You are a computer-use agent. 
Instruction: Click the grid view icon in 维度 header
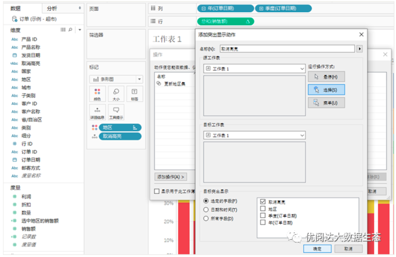click(x=63, y=30)
